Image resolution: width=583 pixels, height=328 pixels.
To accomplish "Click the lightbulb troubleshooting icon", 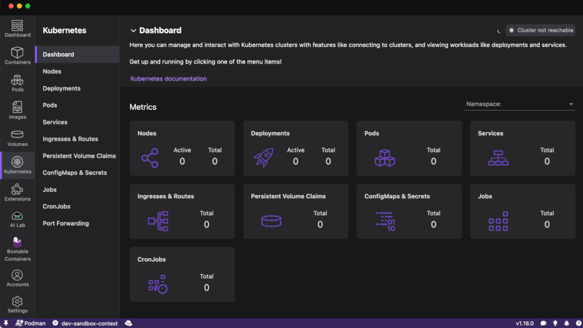I will click(x=555, y=323).
